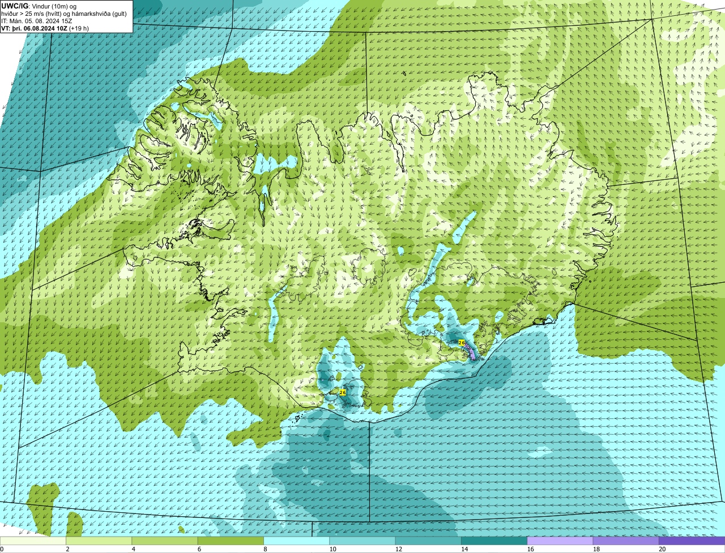Pick the 6–8 m/s olive green scale swatch
The height and width of the screenshot is (553, 725).
231,541
